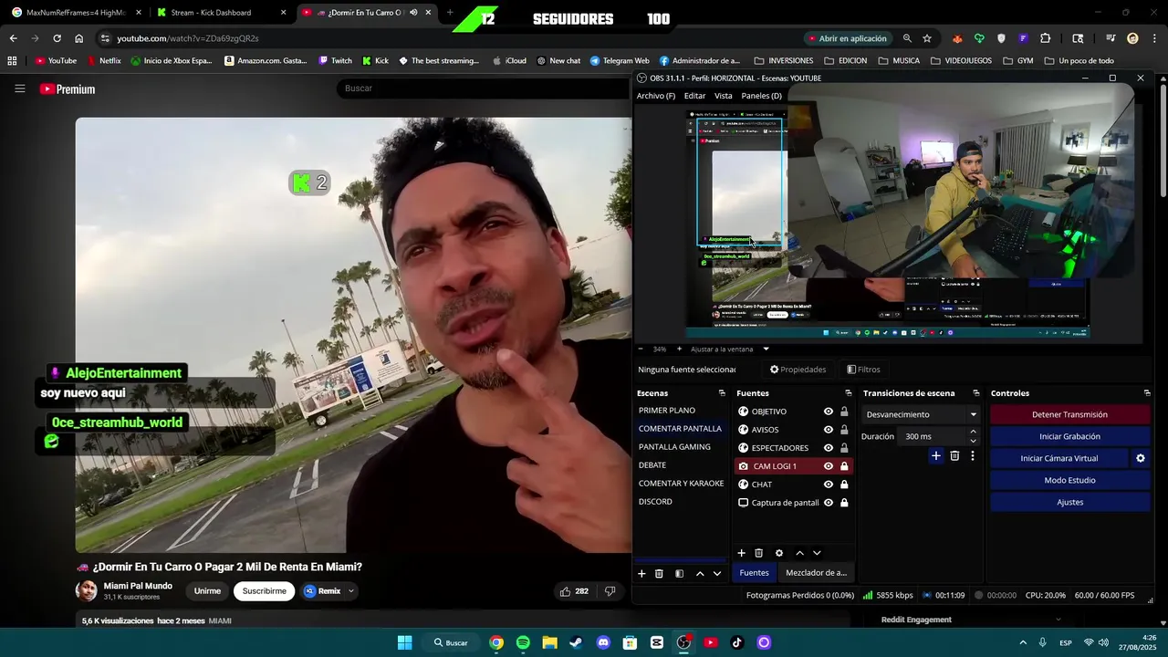The width and height of the screenshot is (1168, 657).
Task: Move source up in Fuentes toolbar
Action: pyautogui.click(x=799, y=553)
